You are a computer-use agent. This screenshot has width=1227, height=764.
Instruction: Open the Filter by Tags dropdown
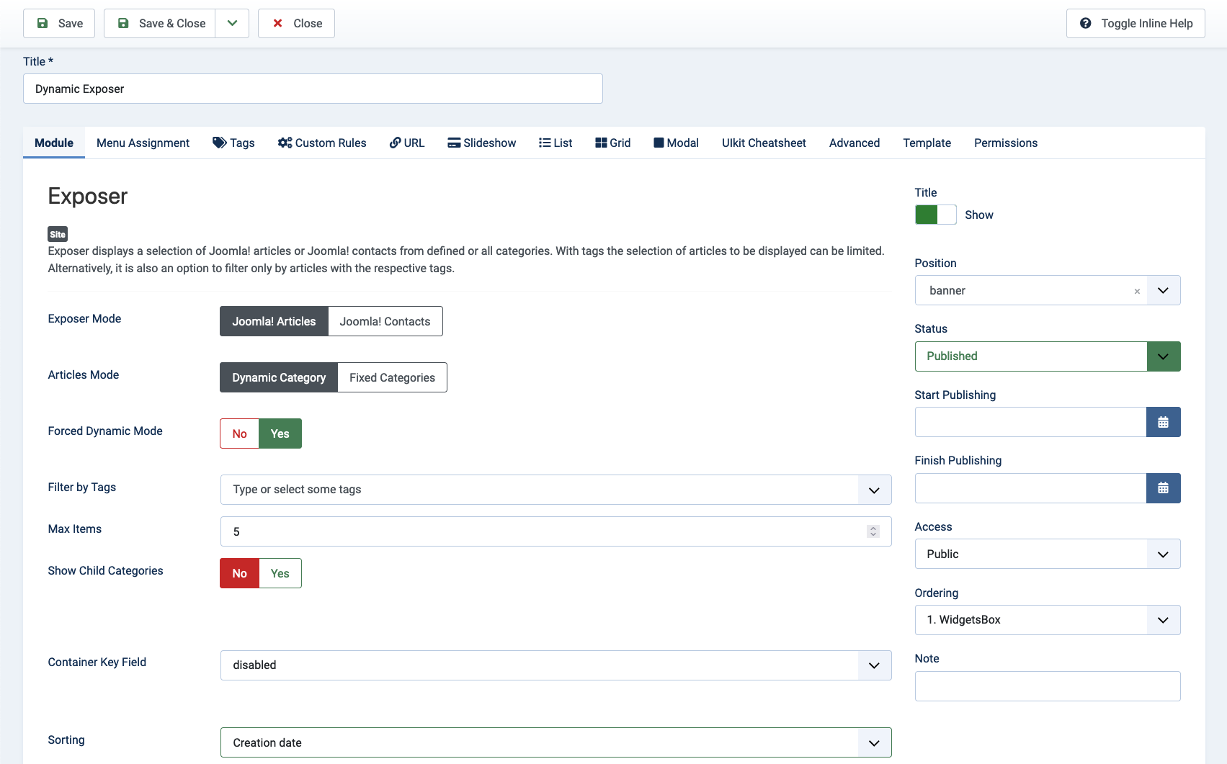[x=556, y=490]
